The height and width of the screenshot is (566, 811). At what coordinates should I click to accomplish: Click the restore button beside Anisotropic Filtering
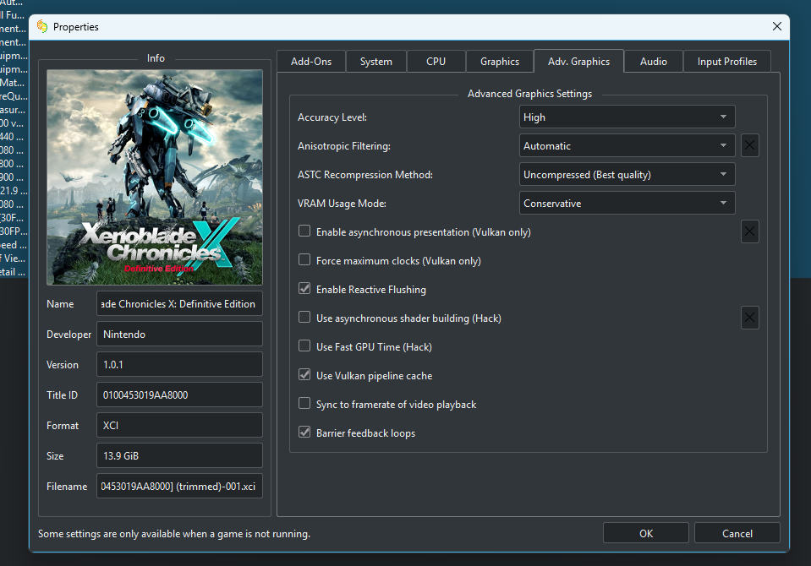pos(749,146)
